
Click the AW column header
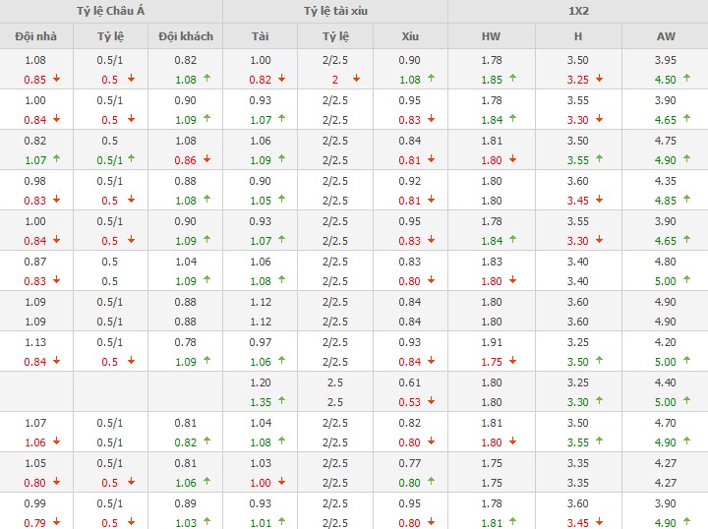click(x=666, y=36)
